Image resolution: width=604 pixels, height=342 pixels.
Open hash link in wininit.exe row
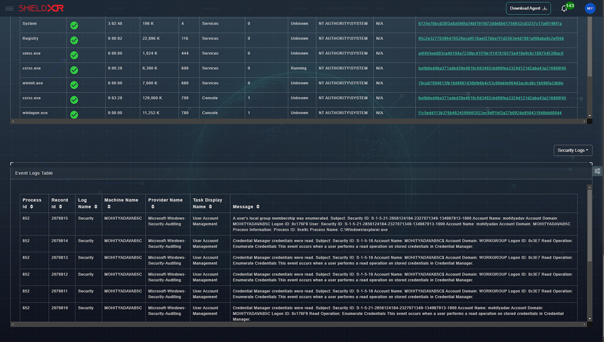[x=490, y=83]
